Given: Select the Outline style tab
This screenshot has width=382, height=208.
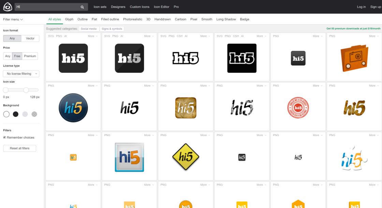Looking at the screenshot, I should pyautogui.click(x=83, y=19).
